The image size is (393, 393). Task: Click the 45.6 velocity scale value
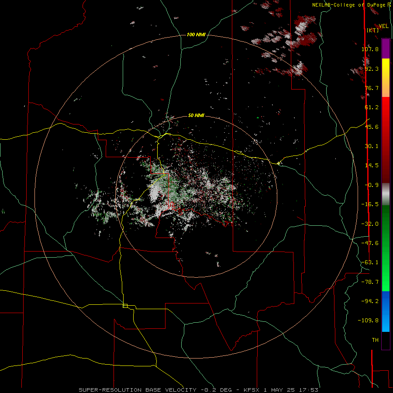pyautogui.click(x=372, y=127)
